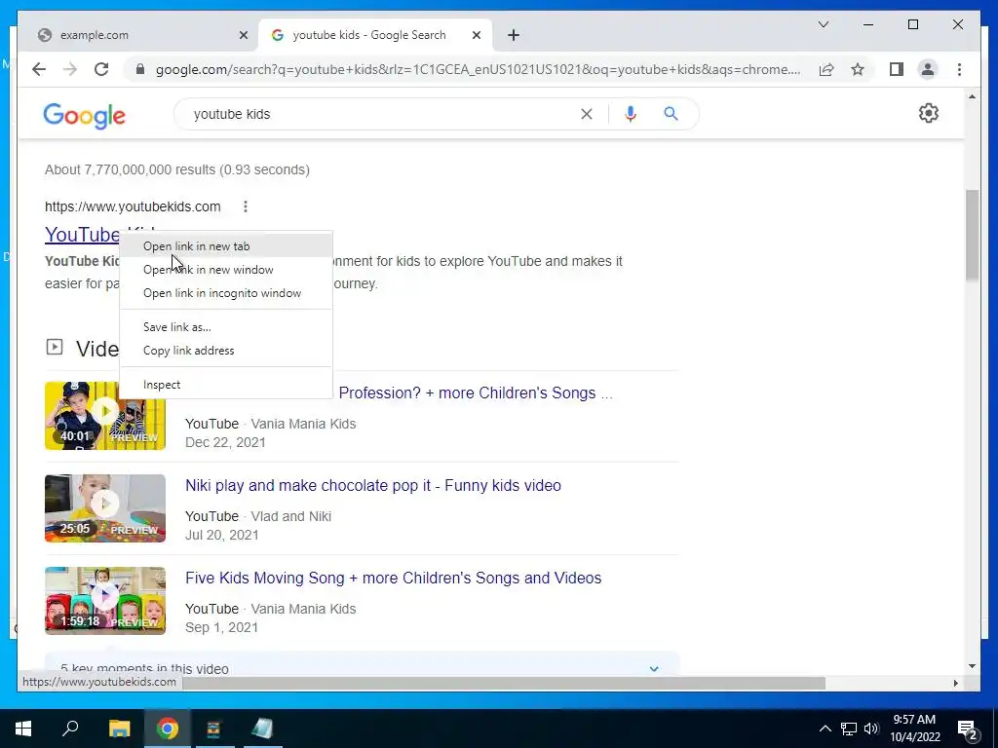Open Google search settings gear

tap(928, 113)
